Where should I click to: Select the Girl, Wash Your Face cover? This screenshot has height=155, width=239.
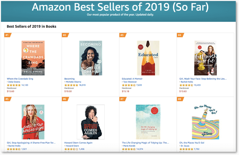click(206, 58)
